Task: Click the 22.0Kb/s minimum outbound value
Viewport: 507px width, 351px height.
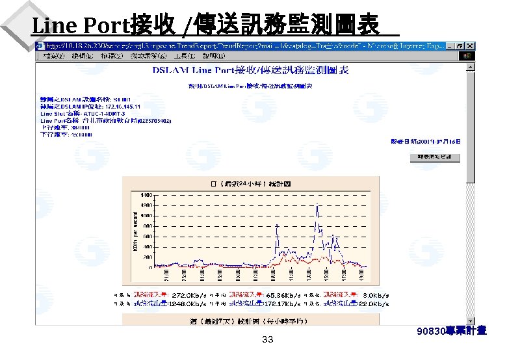Action: (374, 304)
